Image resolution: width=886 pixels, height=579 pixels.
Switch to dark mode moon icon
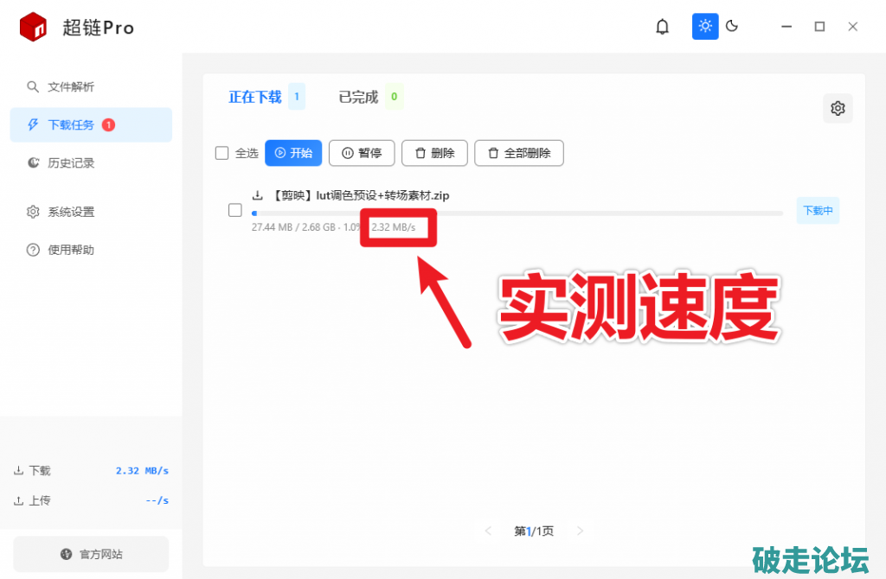[x=732, y=26]
